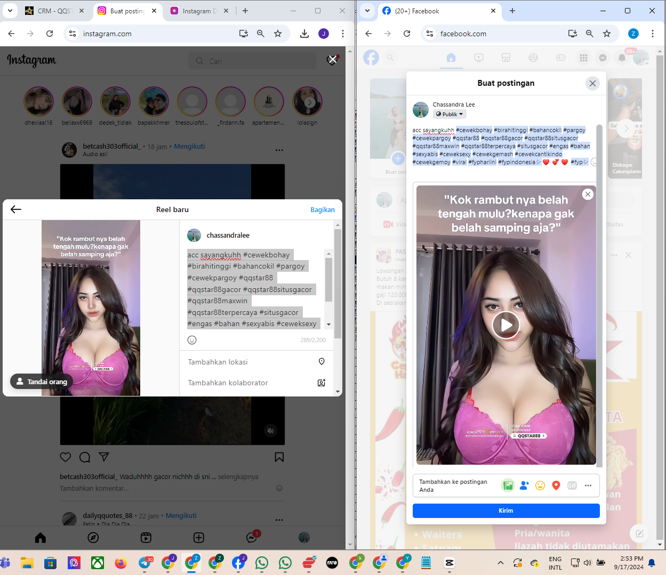666x575 pixels.
Task: Tag people in the Facebook post
Action: click(524, 485)
